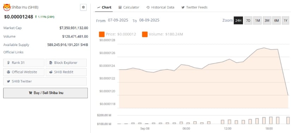Open the Chart tab
This screenshot has width=291, height=133.
click(x=104, y=7)
